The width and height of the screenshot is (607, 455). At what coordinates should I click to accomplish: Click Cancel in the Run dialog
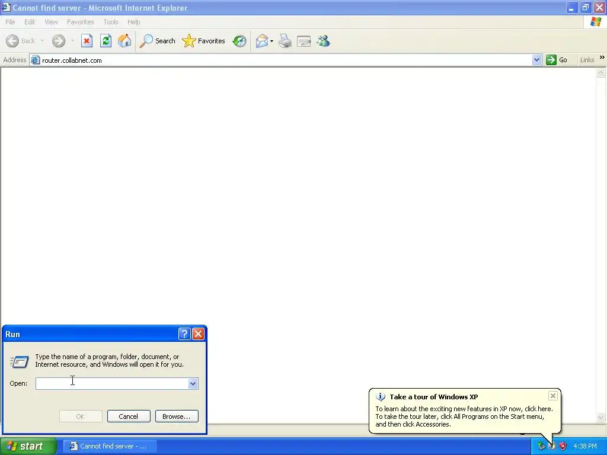pos(129,416)
